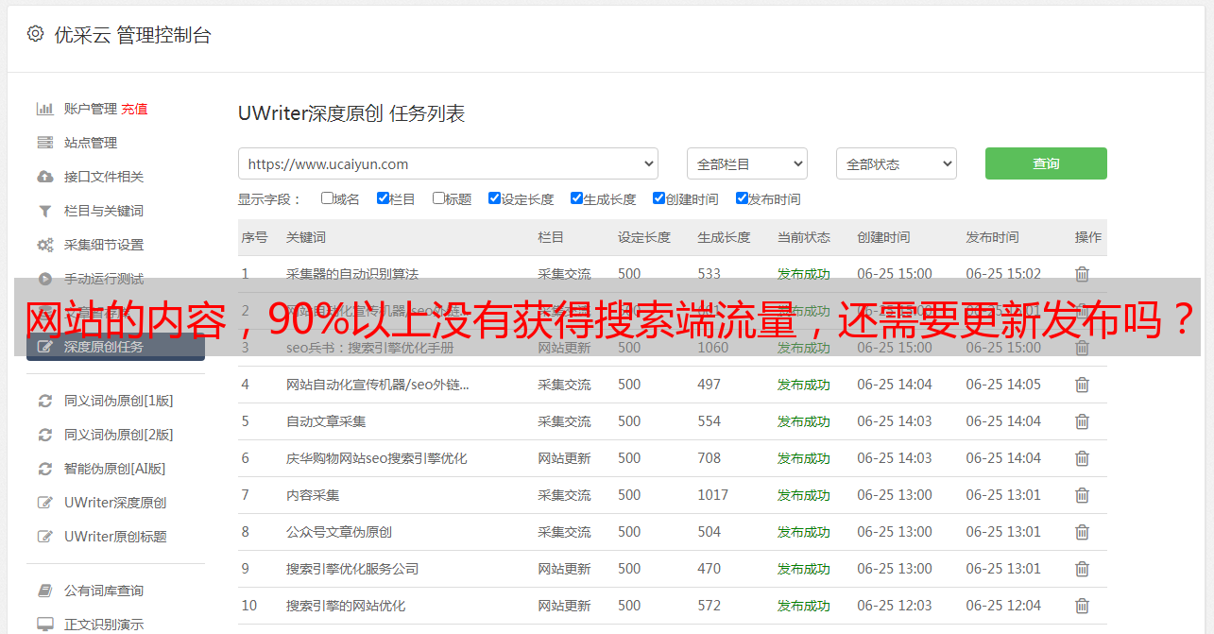Open the 全部状态 dropdown
This screenshot has height=634, width=1214.
(897, 163)
